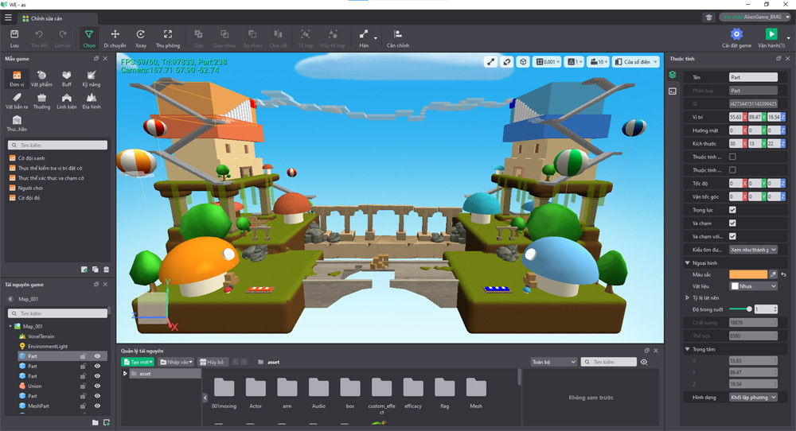Uncheck the Trọng lực gravity checkbox
Screen dimensions: 796x431
[732, 210]
